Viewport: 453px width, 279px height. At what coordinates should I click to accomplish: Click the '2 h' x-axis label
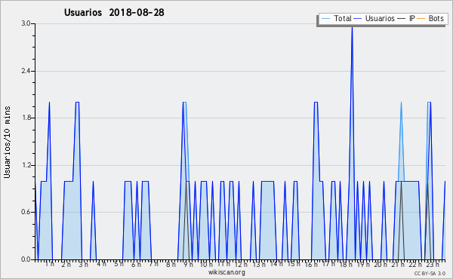(x=66, y=265)
